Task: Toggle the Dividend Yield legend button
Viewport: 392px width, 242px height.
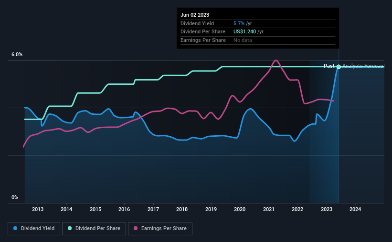Action: pos(34,229)
